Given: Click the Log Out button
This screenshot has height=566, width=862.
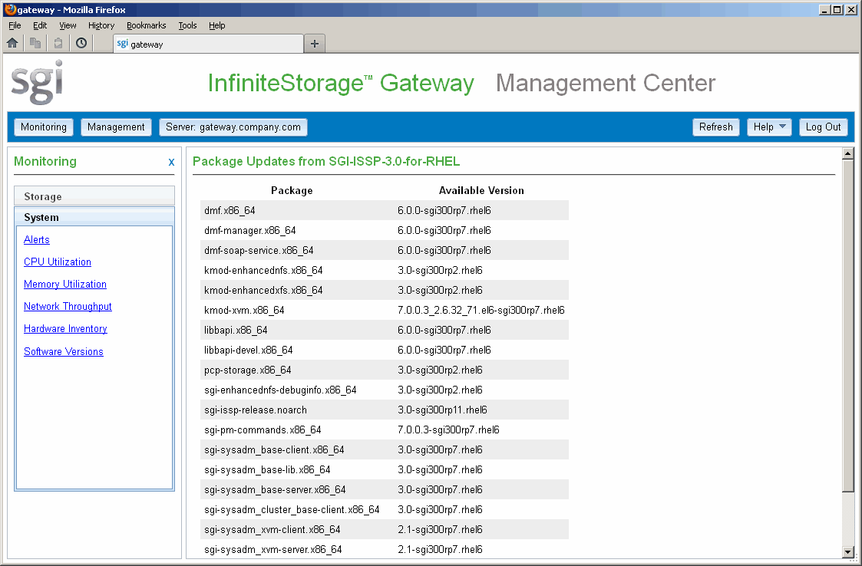Looking at the screenshot, I should (x=823, y=127).
